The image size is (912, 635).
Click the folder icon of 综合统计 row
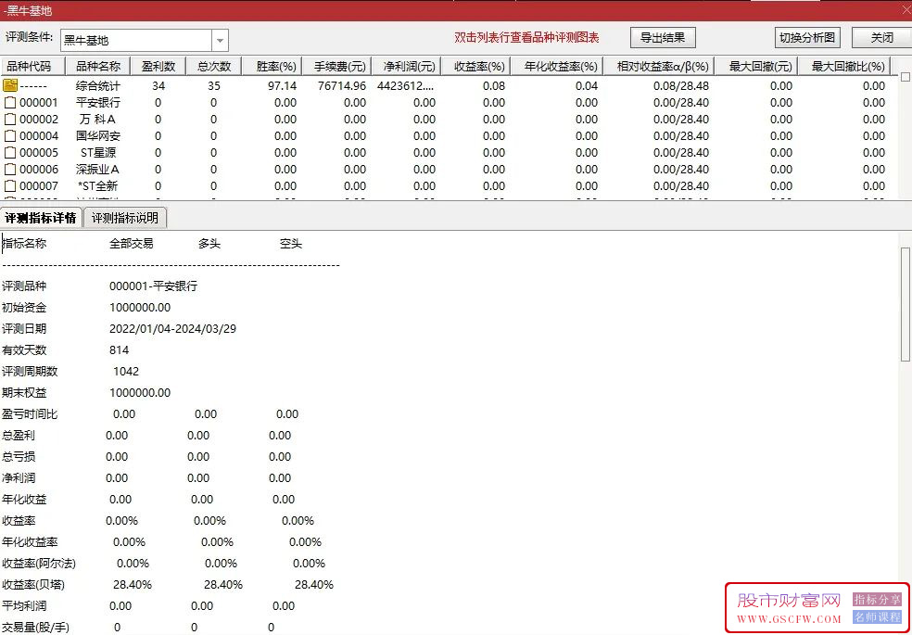click(x=10, y=86)
